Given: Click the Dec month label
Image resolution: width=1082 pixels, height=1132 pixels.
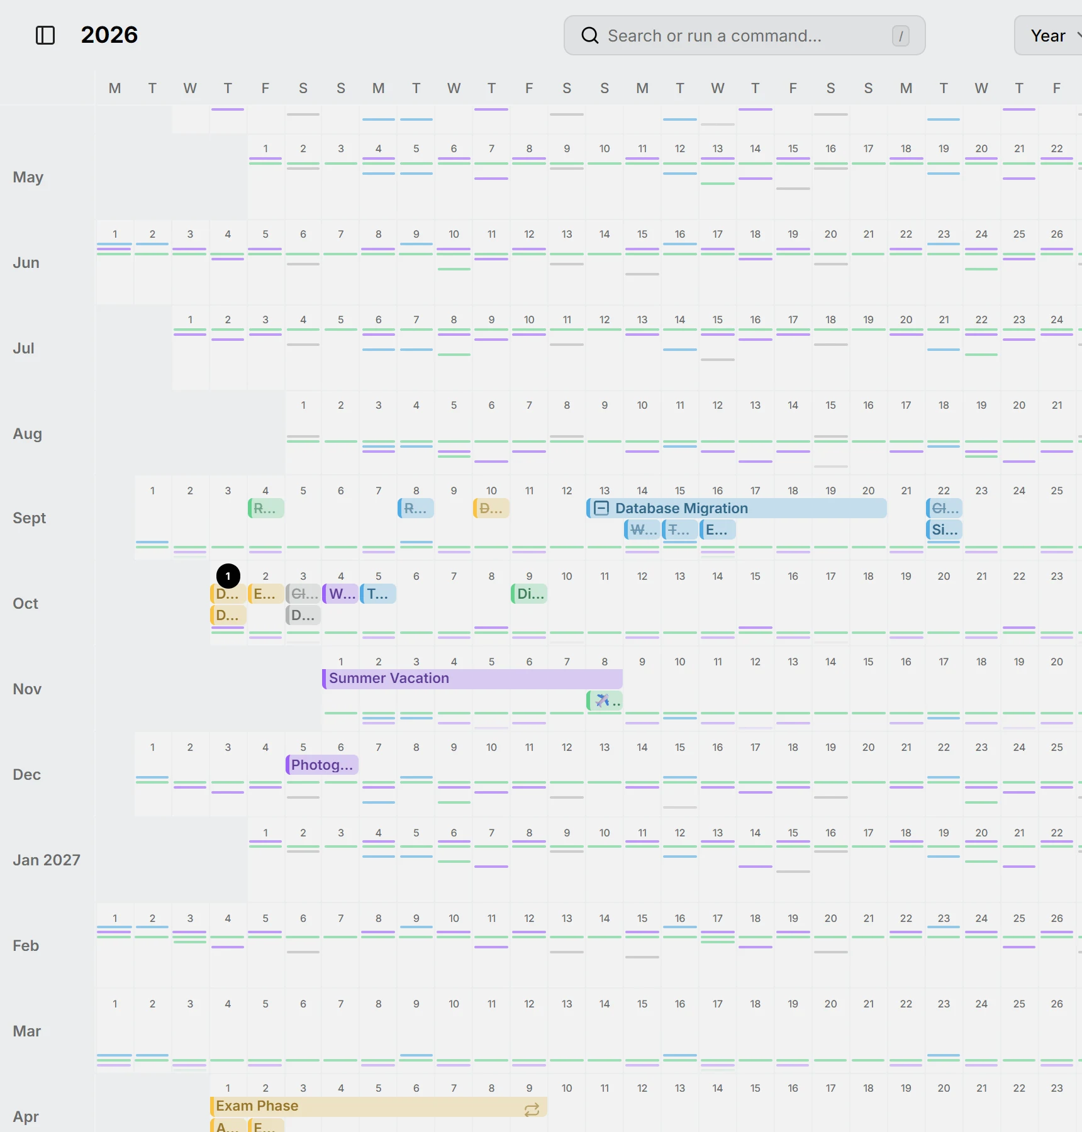Looking at the screenshot, I should [x=26, y=775].
